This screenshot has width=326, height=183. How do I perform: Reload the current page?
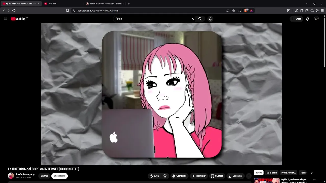[14, 11]
